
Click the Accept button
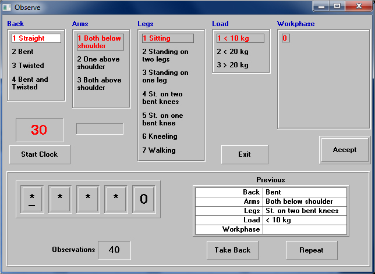(x=345, y=150)
